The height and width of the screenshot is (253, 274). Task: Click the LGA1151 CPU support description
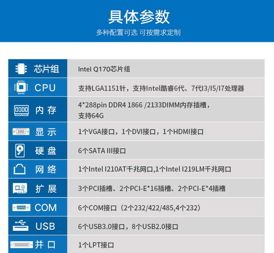[x=161, y=88]
